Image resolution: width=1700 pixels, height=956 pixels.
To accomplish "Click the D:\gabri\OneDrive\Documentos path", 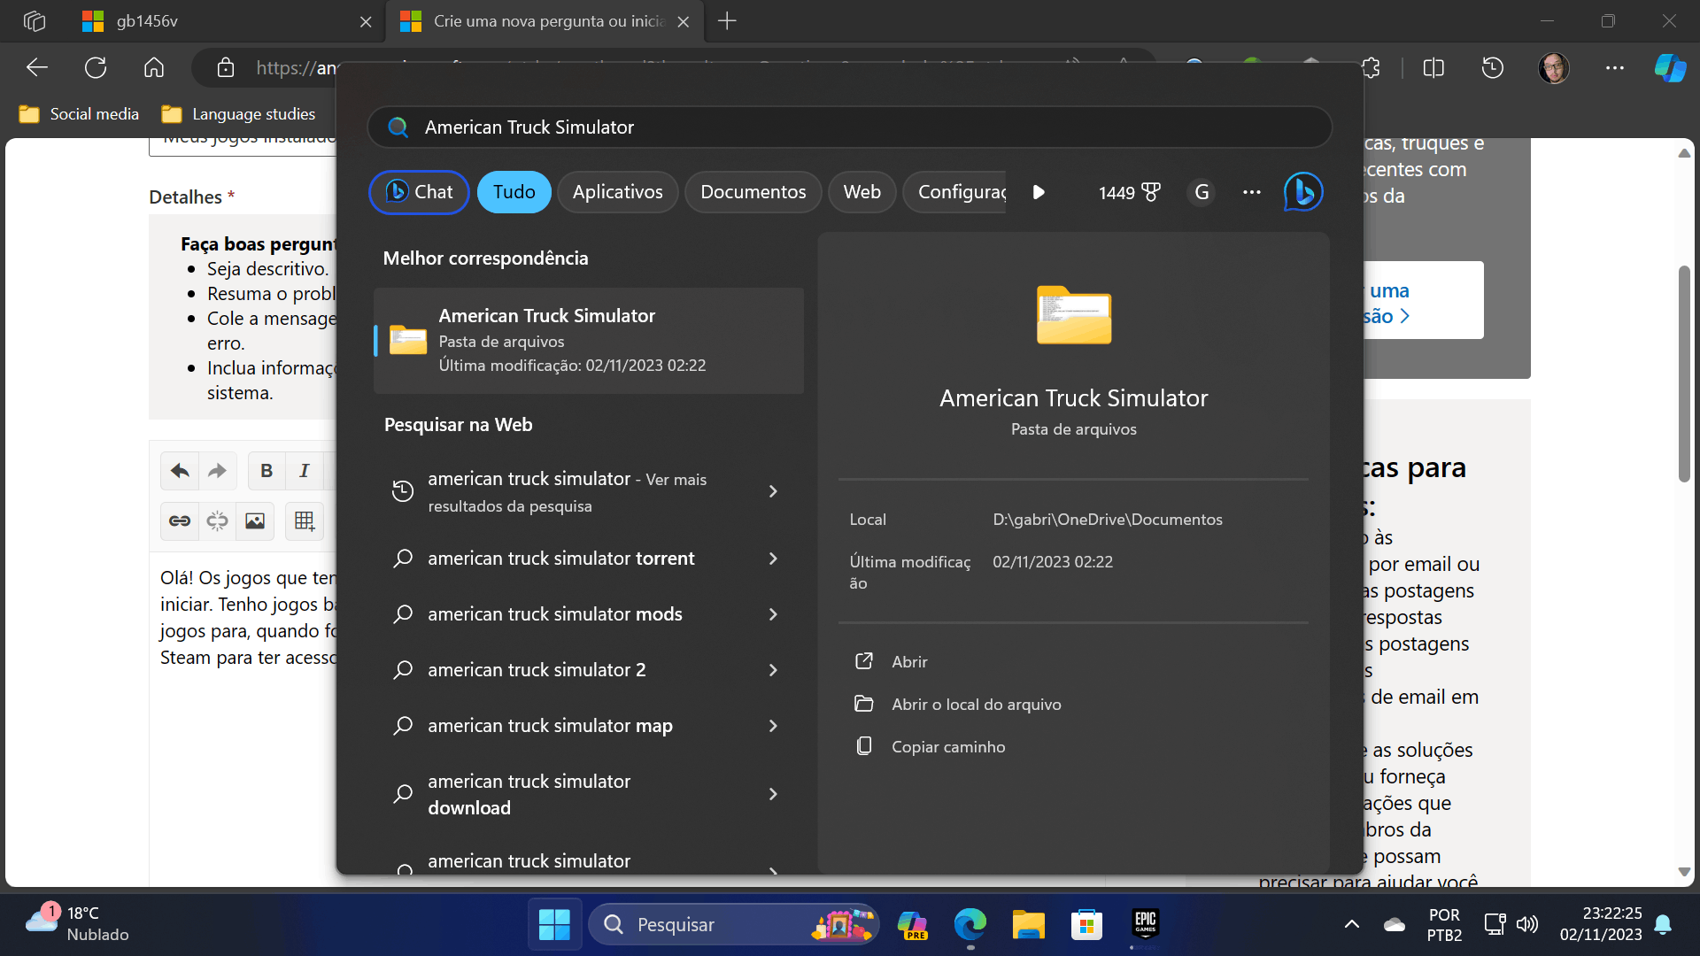I will click(1107, 520).
